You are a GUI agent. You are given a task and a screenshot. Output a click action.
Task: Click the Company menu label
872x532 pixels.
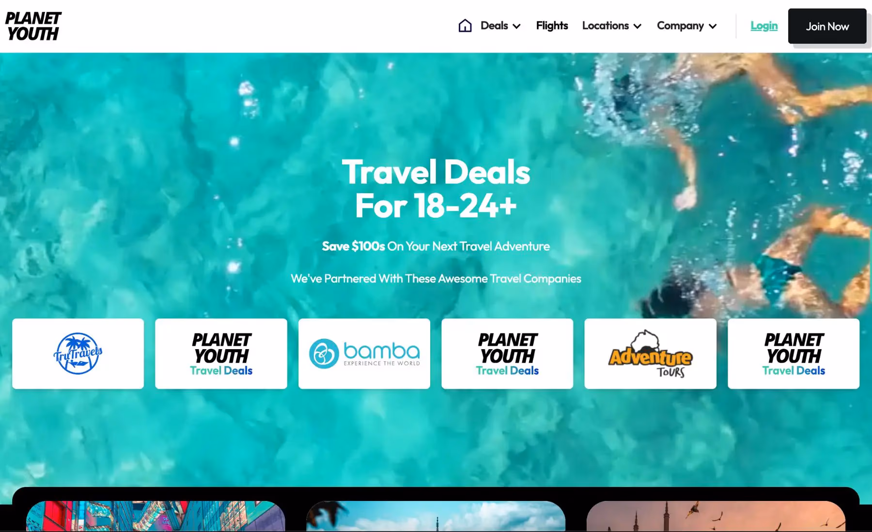click(680, 26)
